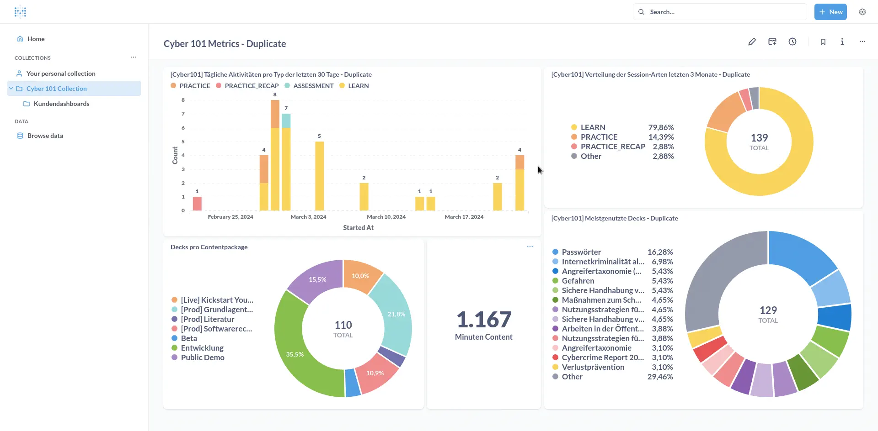Click the New button

830,12
